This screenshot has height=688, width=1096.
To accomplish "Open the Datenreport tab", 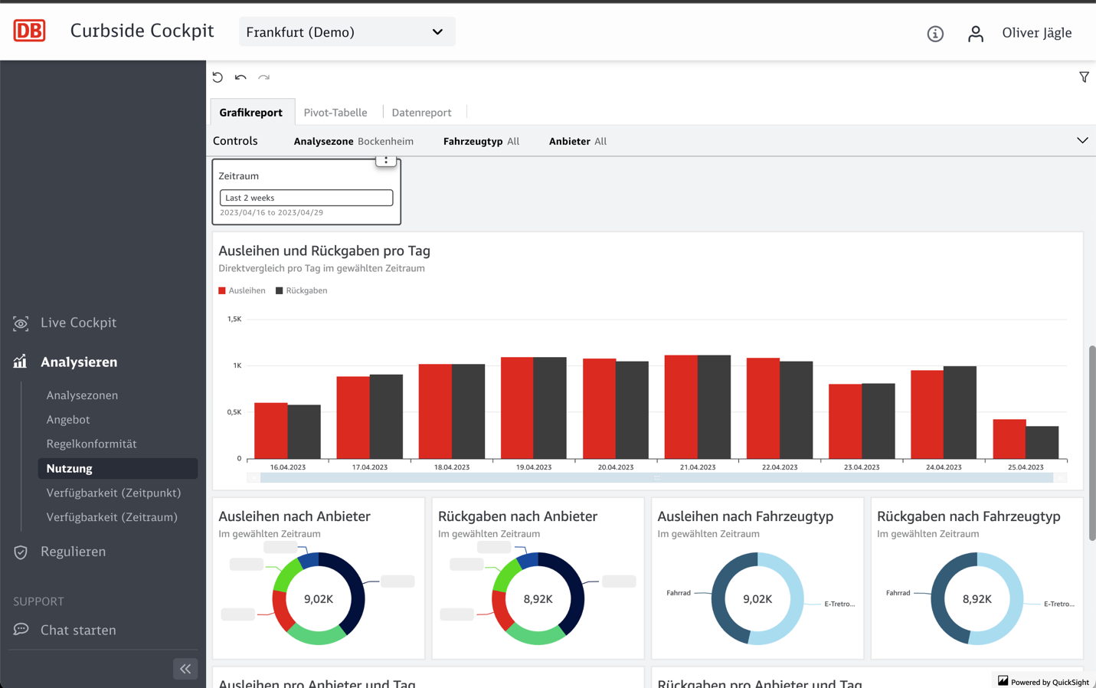I will click(x=422, y=112).
